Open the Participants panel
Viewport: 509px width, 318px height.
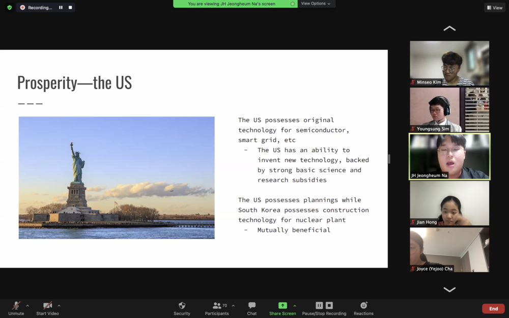pos(216,309)
